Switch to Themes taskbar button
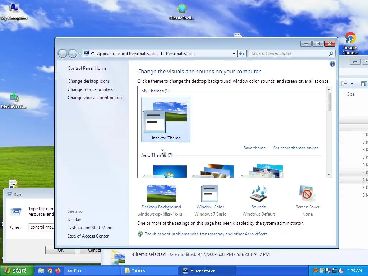 coord(150,271)
